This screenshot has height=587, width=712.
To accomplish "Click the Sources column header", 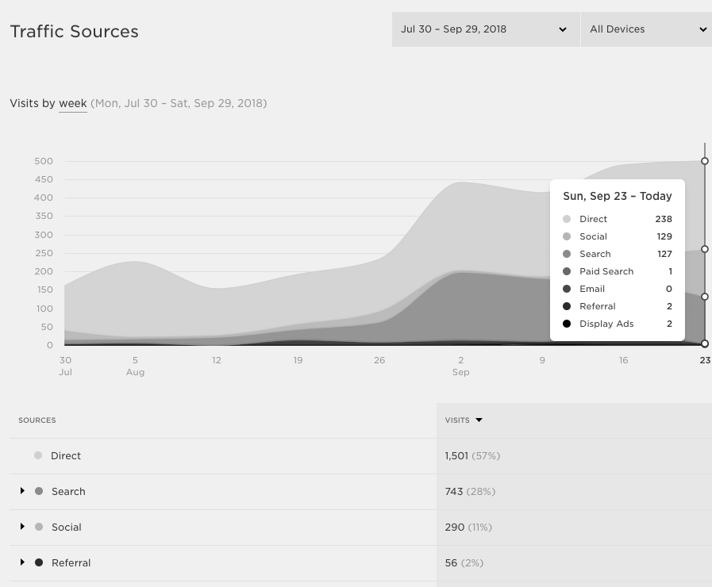I will (37, 420).
